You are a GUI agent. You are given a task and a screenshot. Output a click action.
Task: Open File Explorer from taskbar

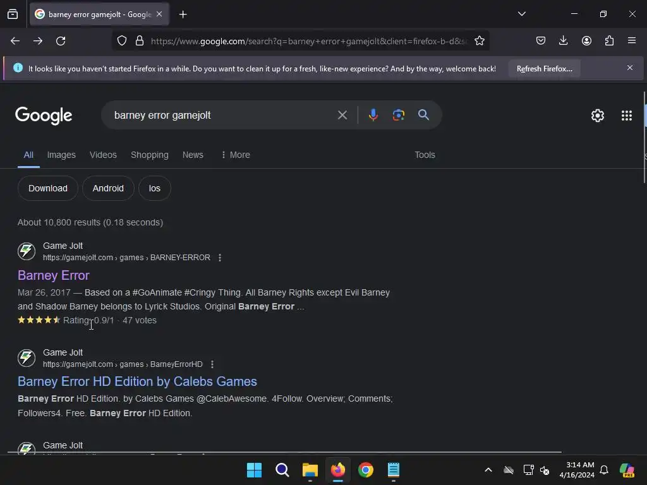point(310,470)
